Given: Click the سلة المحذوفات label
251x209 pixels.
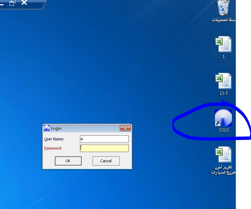Looking at the screenshot, I should [223, 20].
